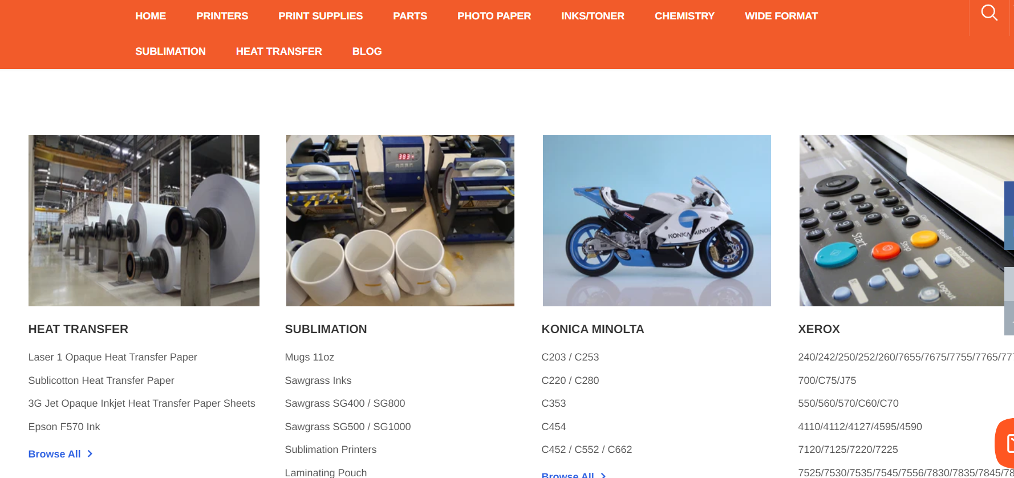Select the C452 / C552 / C662 link

(587, 449)
